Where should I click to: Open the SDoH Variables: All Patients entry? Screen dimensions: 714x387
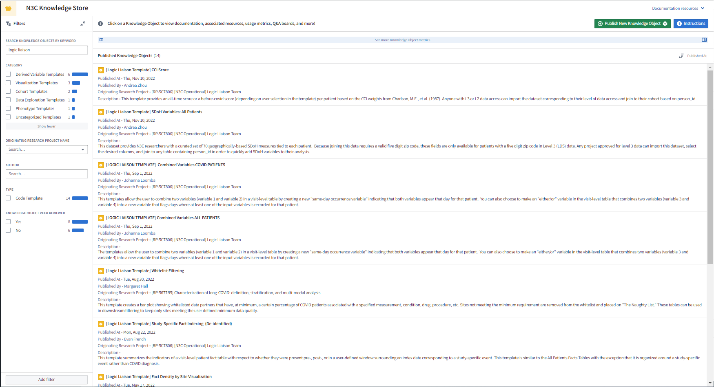click(154, 112)
